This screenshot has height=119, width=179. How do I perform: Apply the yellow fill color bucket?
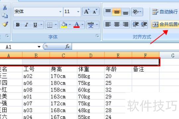[x=64, y=25]
